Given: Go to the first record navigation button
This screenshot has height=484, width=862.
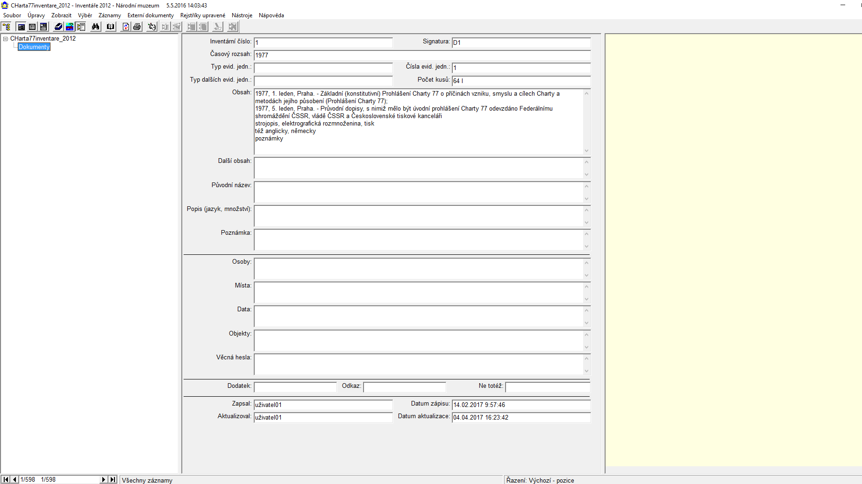Looking at the screenshot, I should (x=6, y=479).
